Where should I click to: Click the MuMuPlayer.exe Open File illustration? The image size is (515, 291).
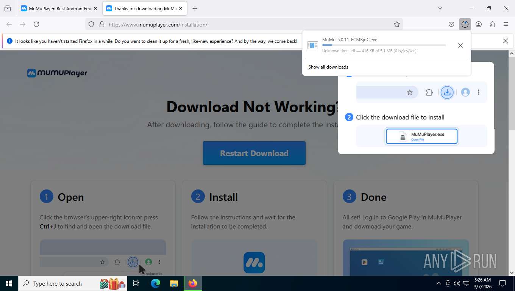coord(421,136)
